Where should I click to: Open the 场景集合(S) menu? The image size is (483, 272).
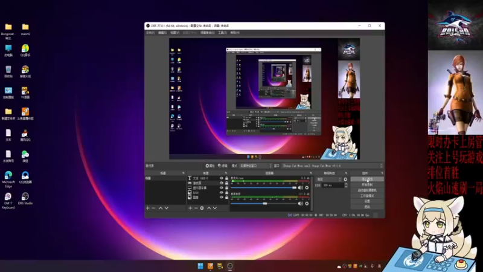207,33
